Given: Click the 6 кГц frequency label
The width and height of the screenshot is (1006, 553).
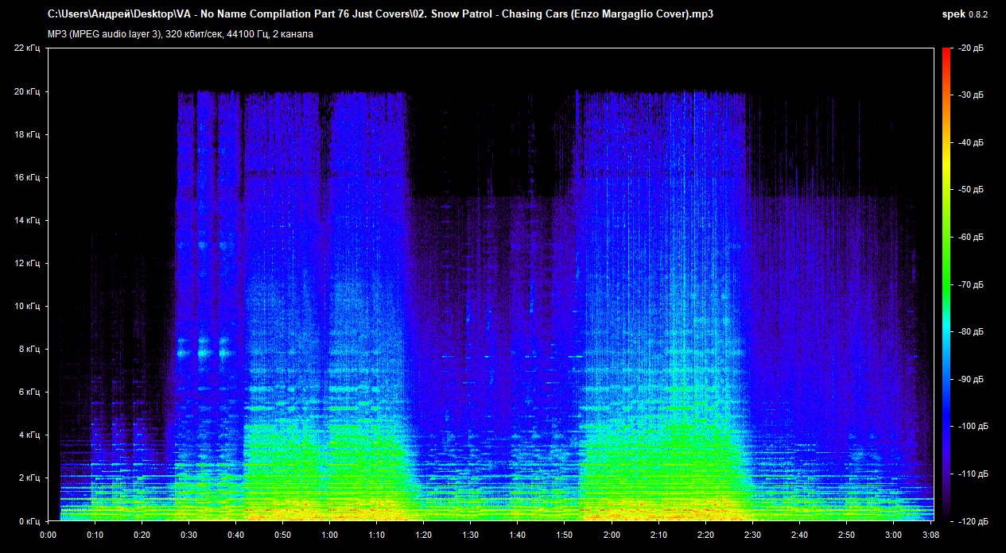Looking at the screenshot, I should coord(29,392).
